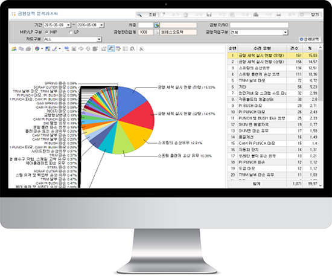Click the chart wizard people icon
332x276 pixels.
pyautogui.click(x=14, y=49)
